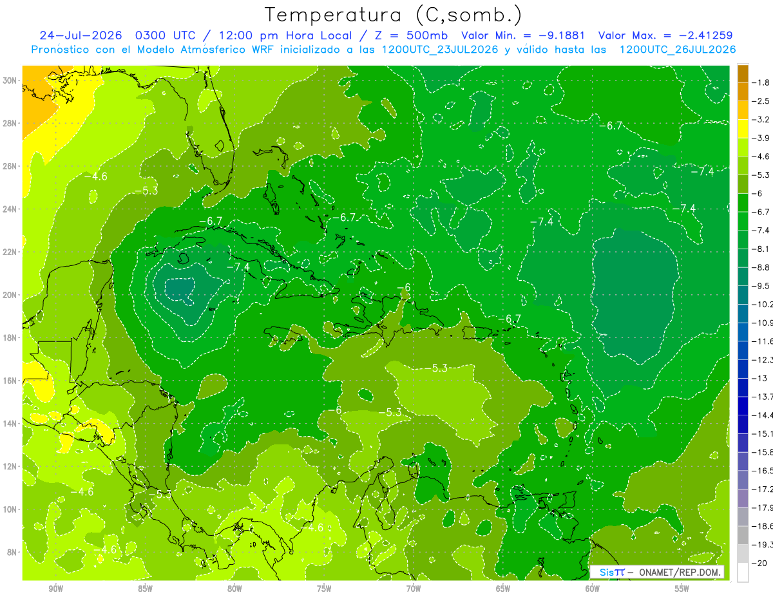Click the colorbar value "-3.9"
Viewport: 773px width, 597px height.
760,138
